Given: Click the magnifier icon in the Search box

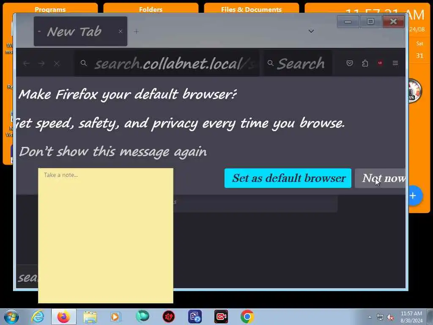Looking at the screenshot, I should 270,63.
